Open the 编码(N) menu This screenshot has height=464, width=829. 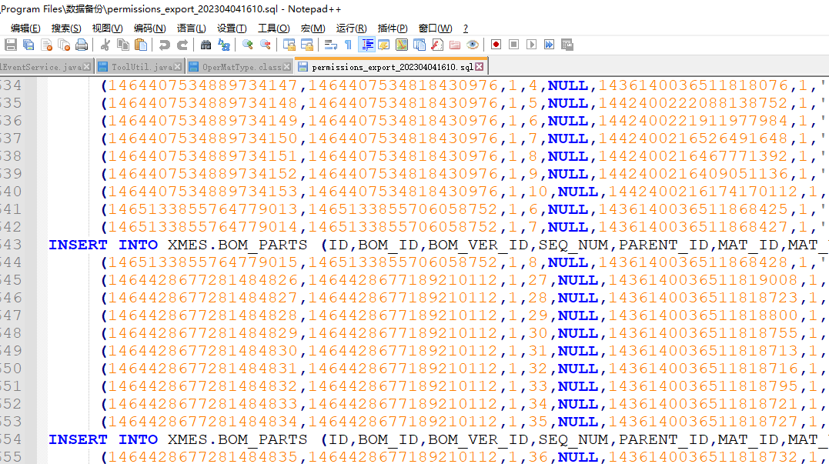click(149, 28)
